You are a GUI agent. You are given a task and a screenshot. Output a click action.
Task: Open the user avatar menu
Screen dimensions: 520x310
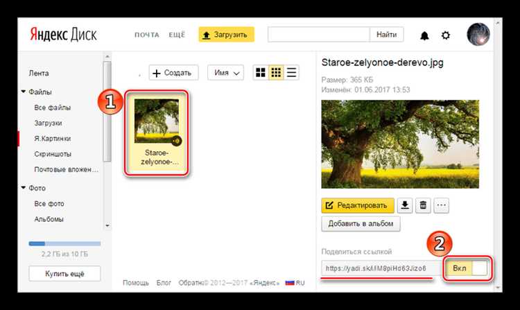[478, 34]
